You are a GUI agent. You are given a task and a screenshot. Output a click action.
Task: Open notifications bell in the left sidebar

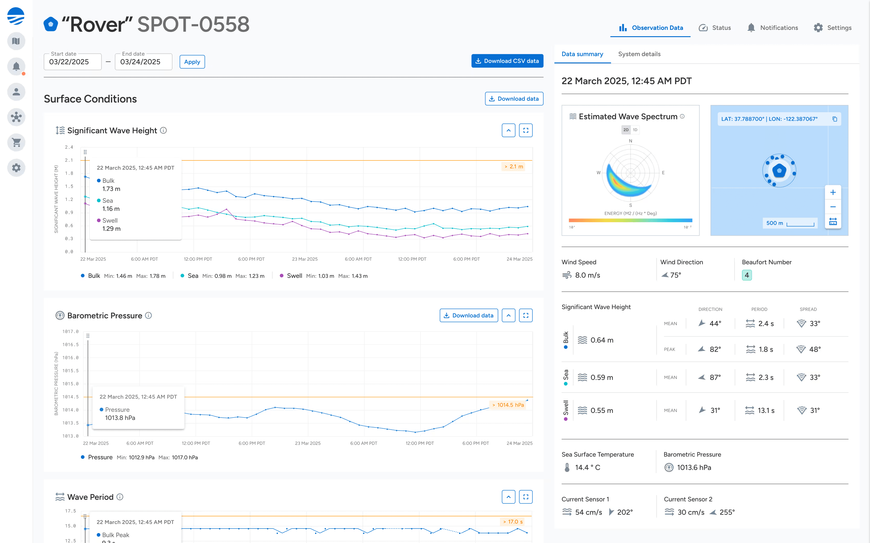click(16, 66)
